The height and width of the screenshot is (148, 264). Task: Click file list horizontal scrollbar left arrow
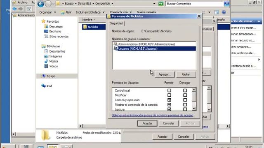pyautogui.click(x=80, y=126)
